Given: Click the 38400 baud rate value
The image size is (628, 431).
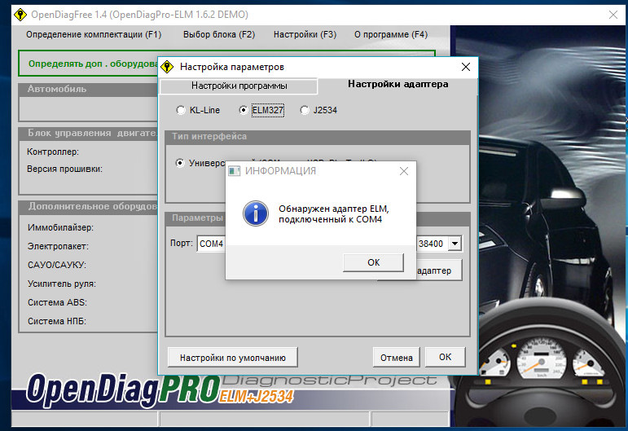Looking at the screenshot, I should (x=431, y=244).
